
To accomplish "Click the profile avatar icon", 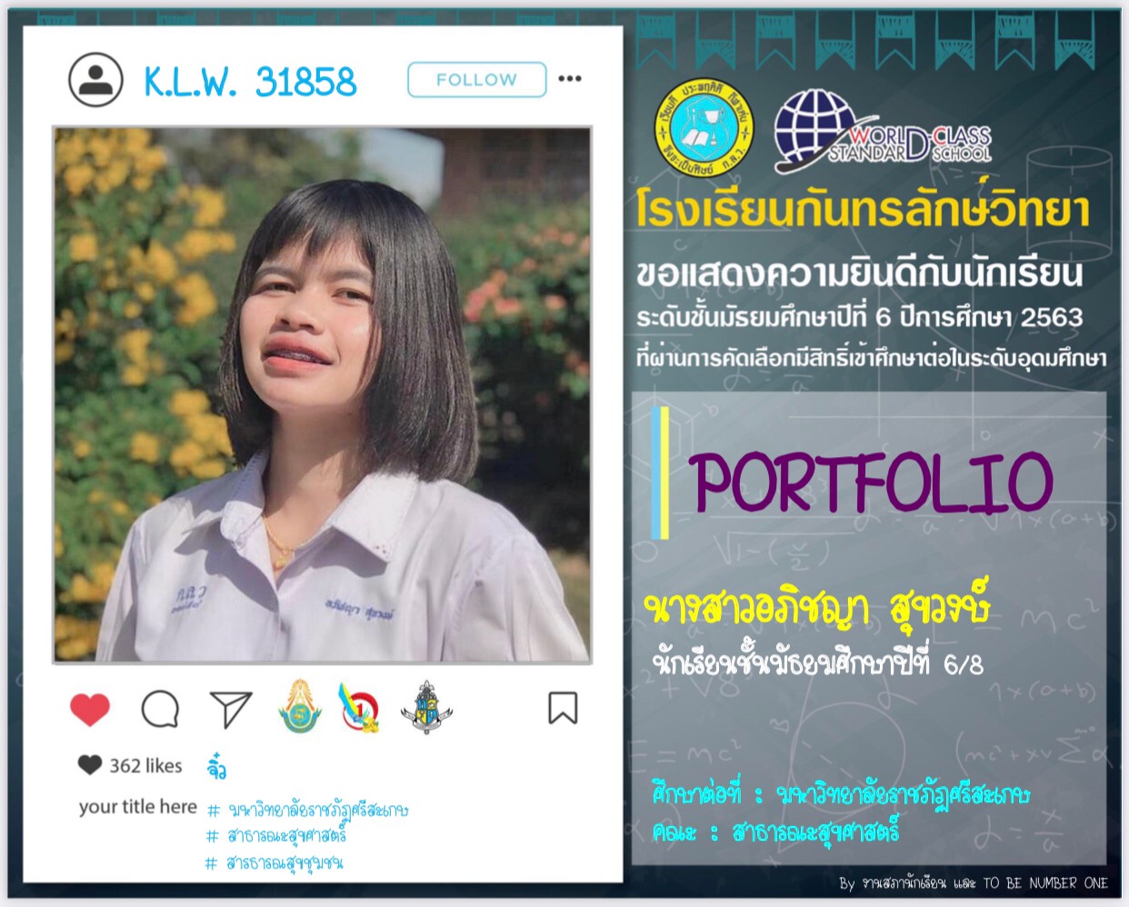I will point(95,80).
